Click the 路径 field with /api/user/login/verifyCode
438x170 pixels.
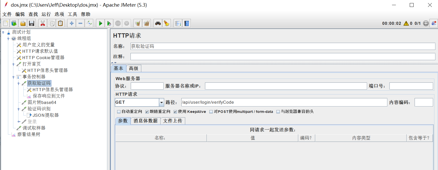[284, 102]
